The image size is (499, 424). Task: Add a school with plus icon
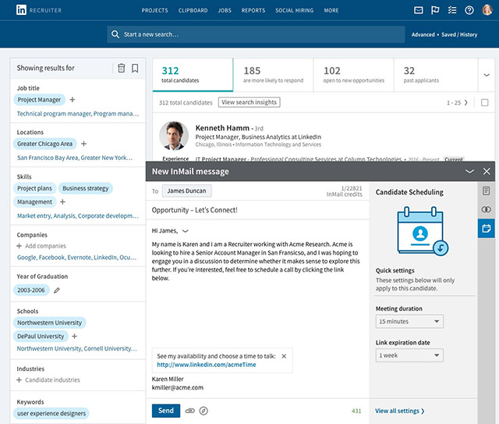(75, 336)
